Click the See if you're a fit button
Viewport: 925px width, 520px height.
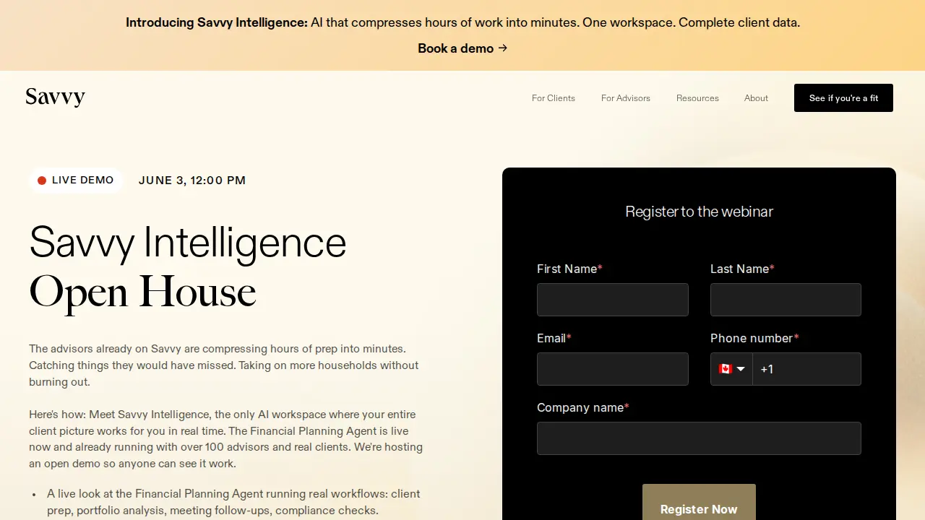(x=843, y=98)
